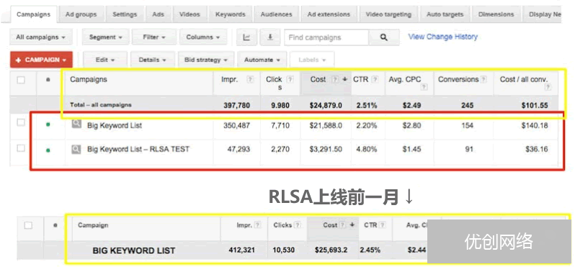Click help icon next to Conversions header
Image resolution: width=575 pixels, height=267 pixels.
coord(483,79)
